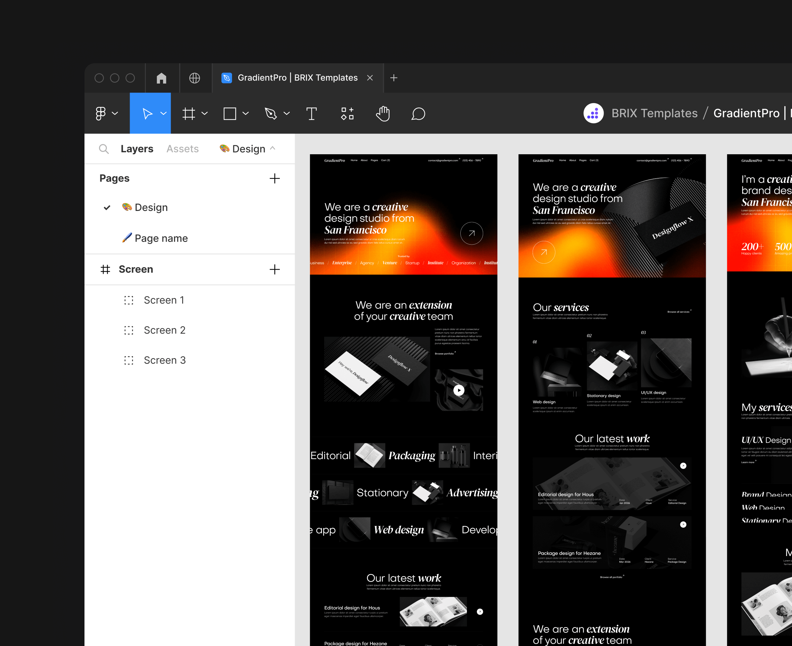This screenshot has height=646, width=792.
Task: Add a new Screen frame
Action: [x=275, y=269]
